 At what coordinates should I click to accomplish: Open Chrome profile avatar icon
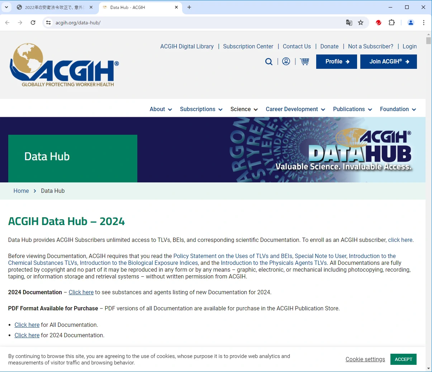click(411, 23)
